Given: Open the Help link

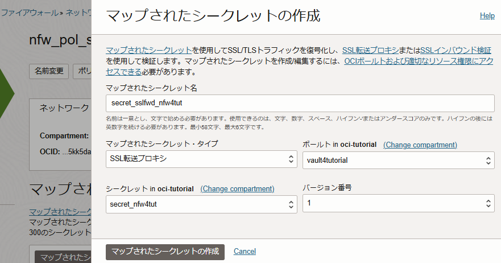Looking at the screenshot, I should pos(487,16).
